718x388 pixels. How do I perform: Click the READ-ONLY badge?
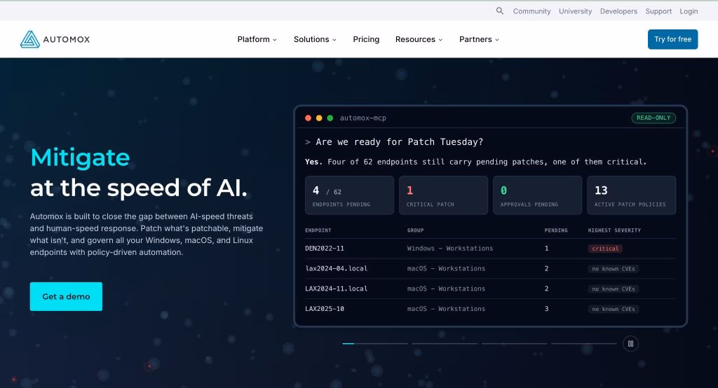coord(653,118)
